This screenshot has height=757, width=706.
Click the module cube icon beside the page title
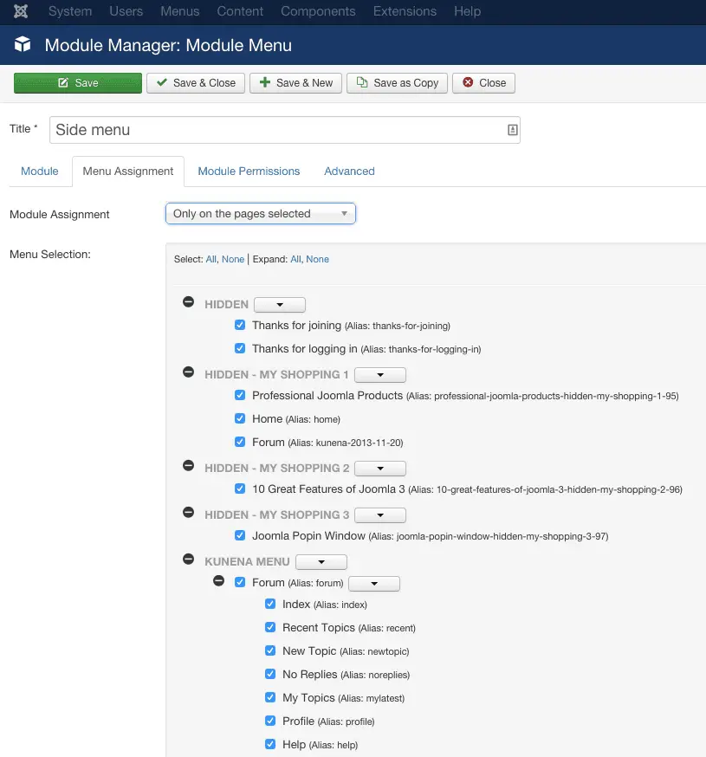[23, 44]
